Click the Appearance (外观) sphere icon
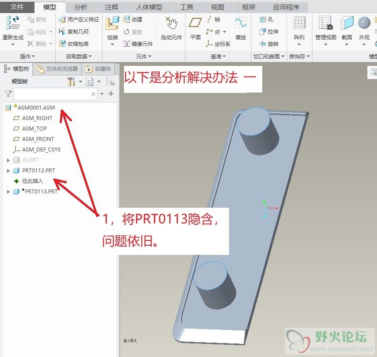Image resolution: width=377 pixels, height=357 pixels. click(x=364, y=23)
